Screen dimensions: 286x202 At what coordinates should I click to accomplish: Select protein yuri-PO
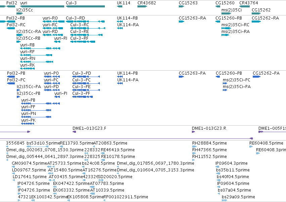52,77
